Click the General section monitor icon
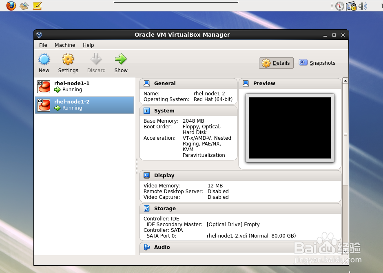The height and width of the screenshot is (273, 383). (x=146, y=84)
